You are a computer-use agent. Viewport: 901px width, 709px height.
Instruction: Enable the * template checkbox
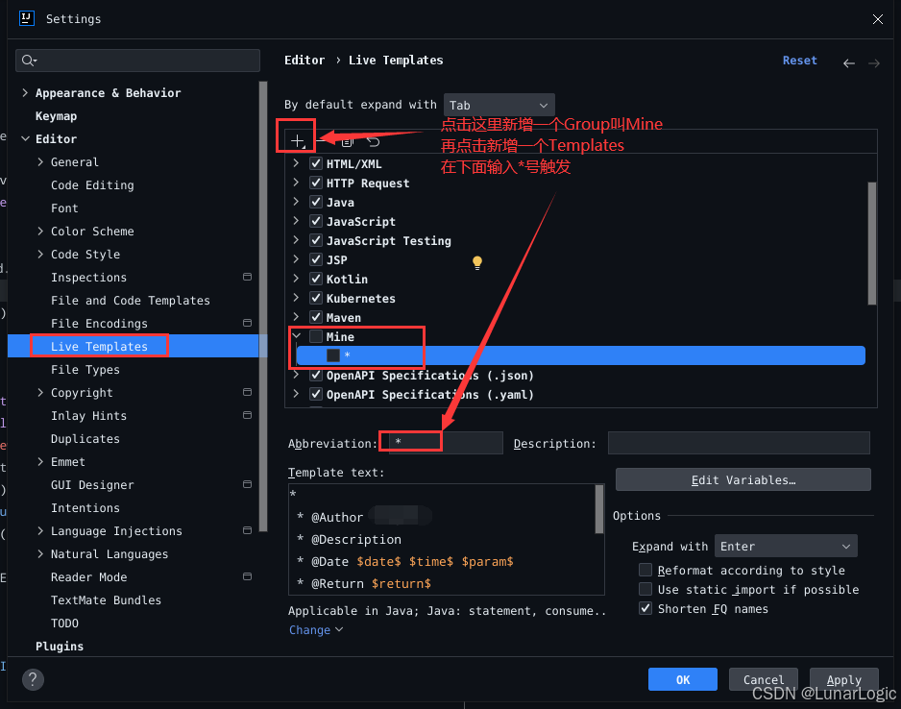click(332, 355)
